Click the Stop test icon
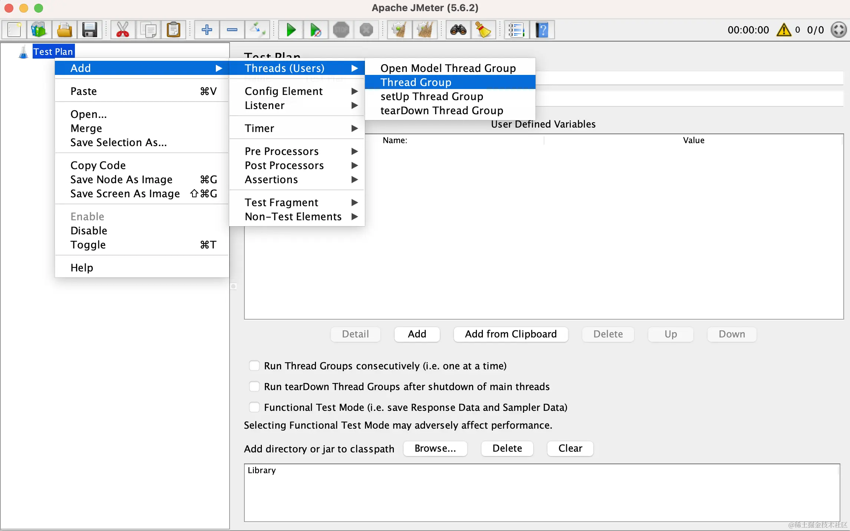Image resolution: width=850 pixels, height=531 pixels. coord(341,30)
